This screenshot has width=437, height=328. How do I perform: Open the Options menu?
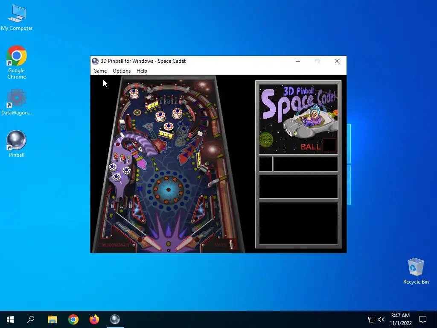pyautogui.click(x=122, y=71)
